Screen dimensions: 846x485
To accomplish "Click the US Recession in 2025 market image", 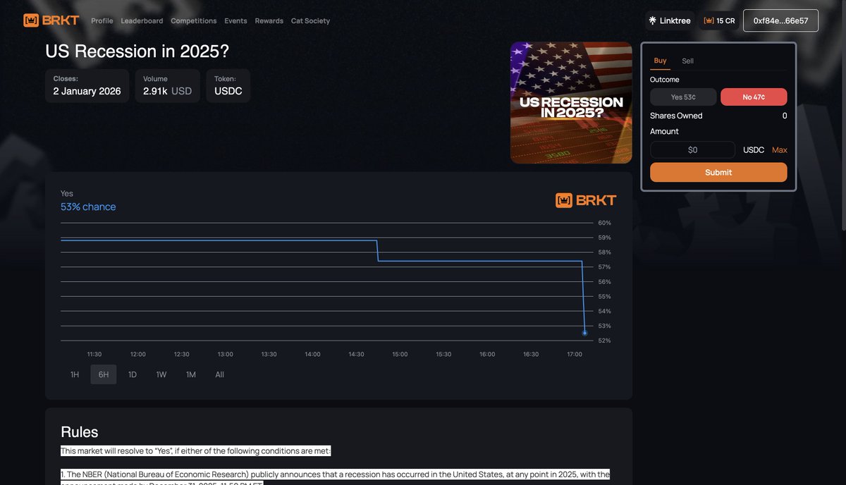I will (571, 103).
